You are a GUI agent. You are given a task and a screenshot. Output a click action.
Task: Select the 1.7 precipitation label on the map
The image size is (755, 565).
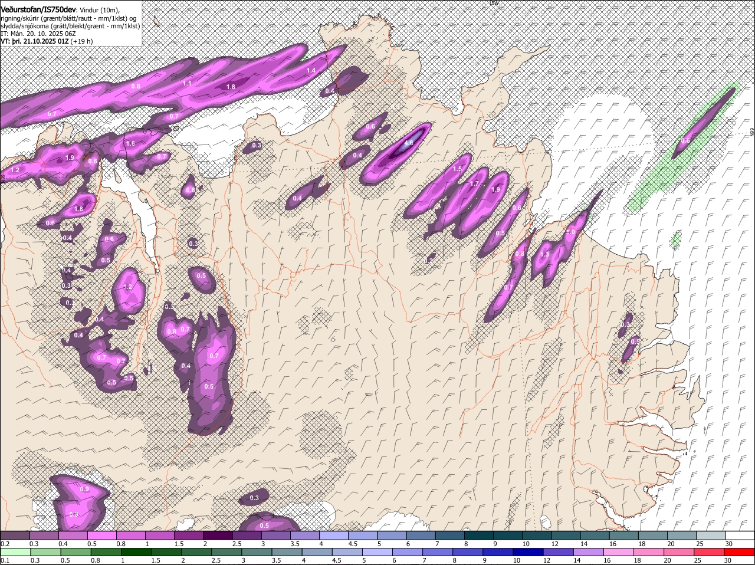(x=475, y=184)
